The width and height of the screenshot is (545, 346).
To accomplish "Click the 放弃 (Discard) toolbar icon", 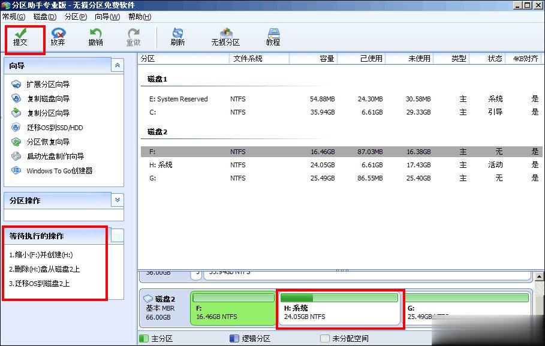I will click(58, 33).
